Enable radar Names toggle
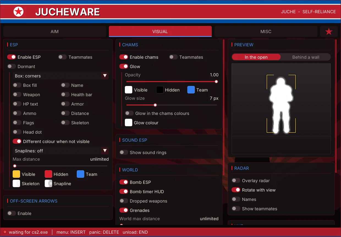The image size is (341, 237). click(236, 199)
